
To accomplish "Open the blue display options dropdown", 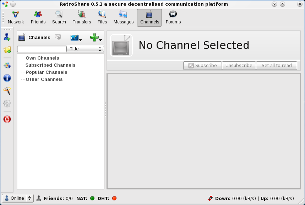I will (76, 37).
